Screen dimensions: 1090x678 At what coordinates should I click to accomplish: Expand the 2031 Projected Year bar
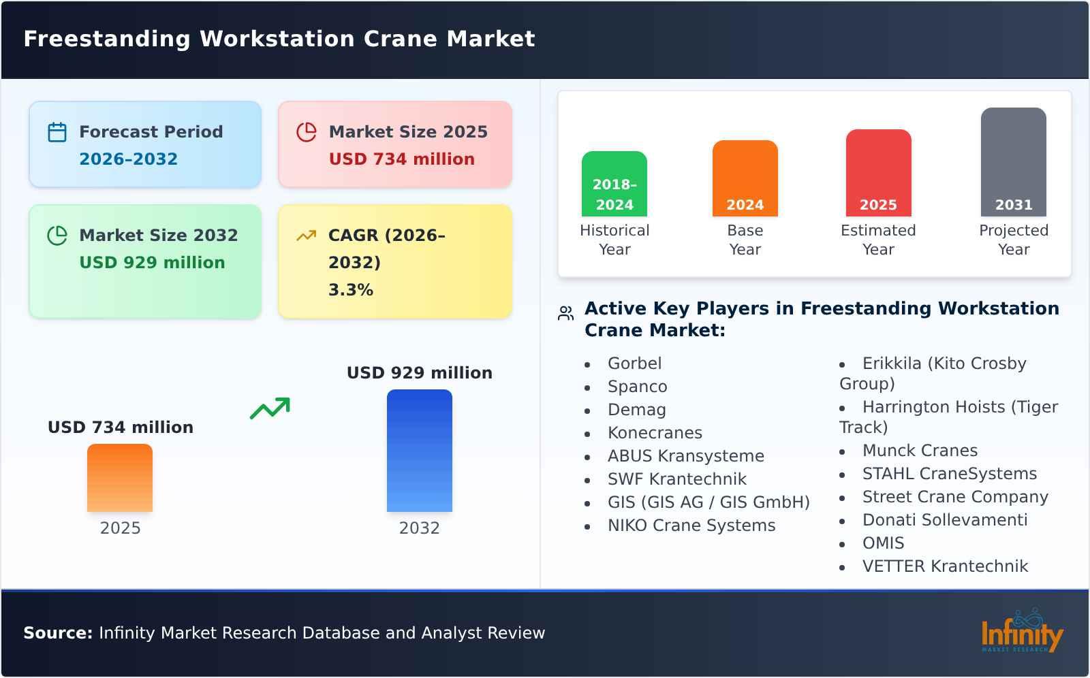(x=1013, y=163)
